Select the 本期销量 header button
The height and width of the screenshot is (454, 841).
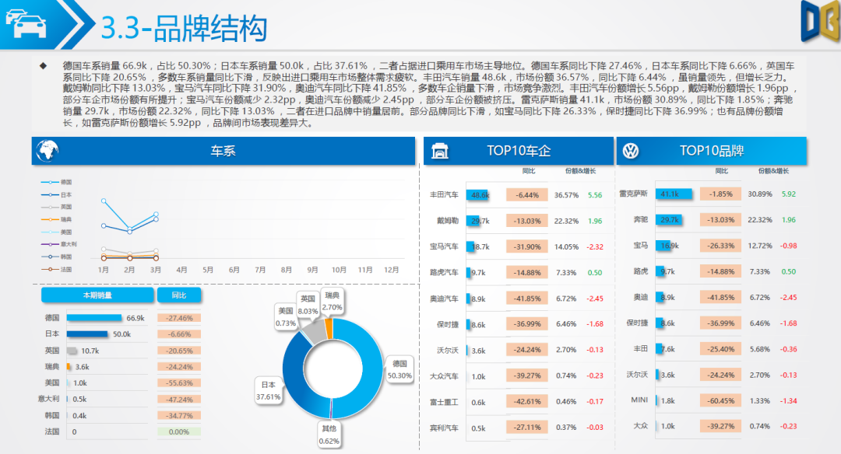click(x=97, y=295)
